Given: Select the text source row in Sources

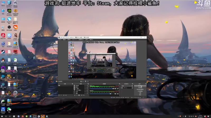Looking at the screenshot, I should click(x=81, y=90).
